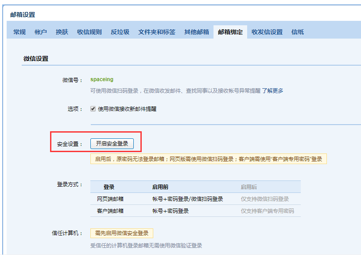Screen dimensions: 361x255
Task: Click the green WeChat ID spaceing
Action: 102,79
